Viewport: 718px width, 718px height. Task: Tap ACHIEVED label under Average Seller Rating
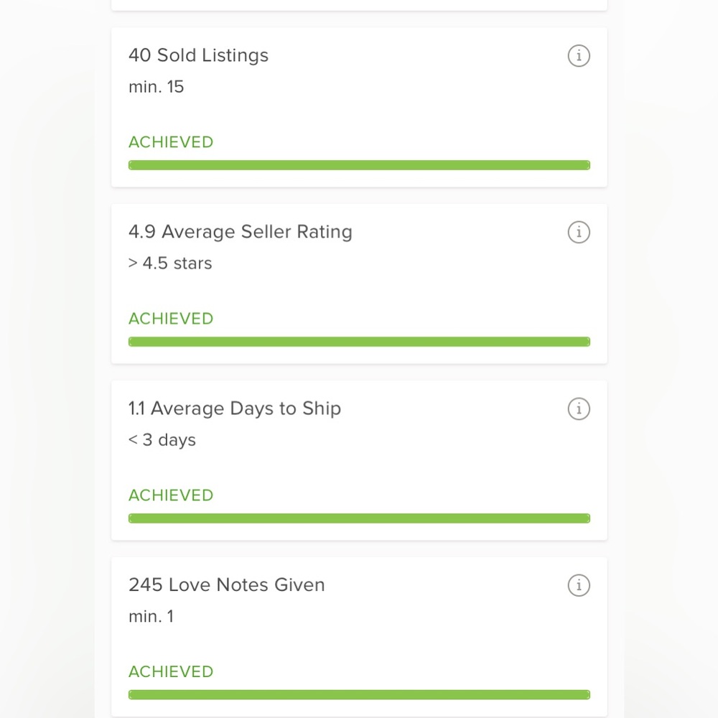pos(171,319)
